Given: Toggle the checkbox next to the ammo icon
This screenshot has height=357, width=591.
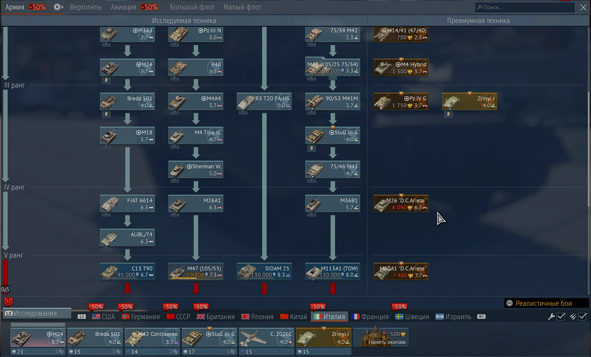Looking at the screenshot, I should [583, 317].
